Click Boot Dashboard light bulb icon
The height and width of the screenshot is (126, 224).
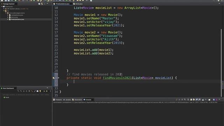click(40, 91)
